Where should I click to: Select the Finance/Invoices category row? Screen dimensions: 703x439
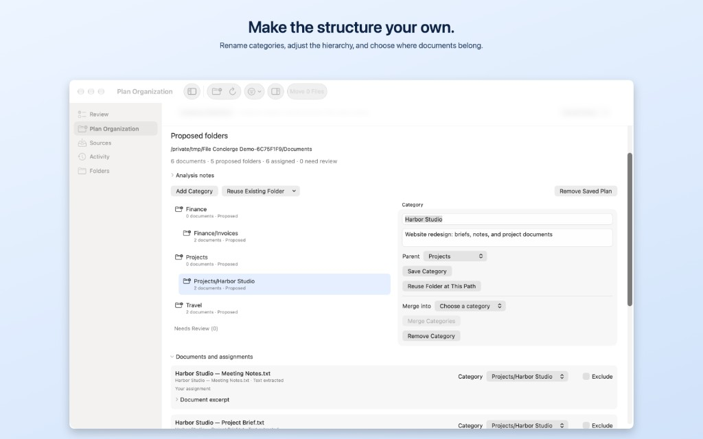(285, 236)
